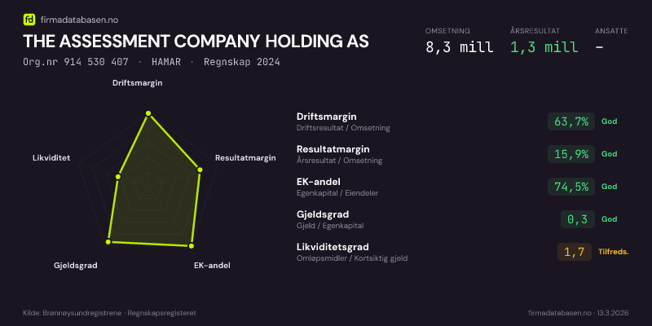Click the Tilfreds. status label
This screenshot has width=652, height=326.
pos(613,252)
